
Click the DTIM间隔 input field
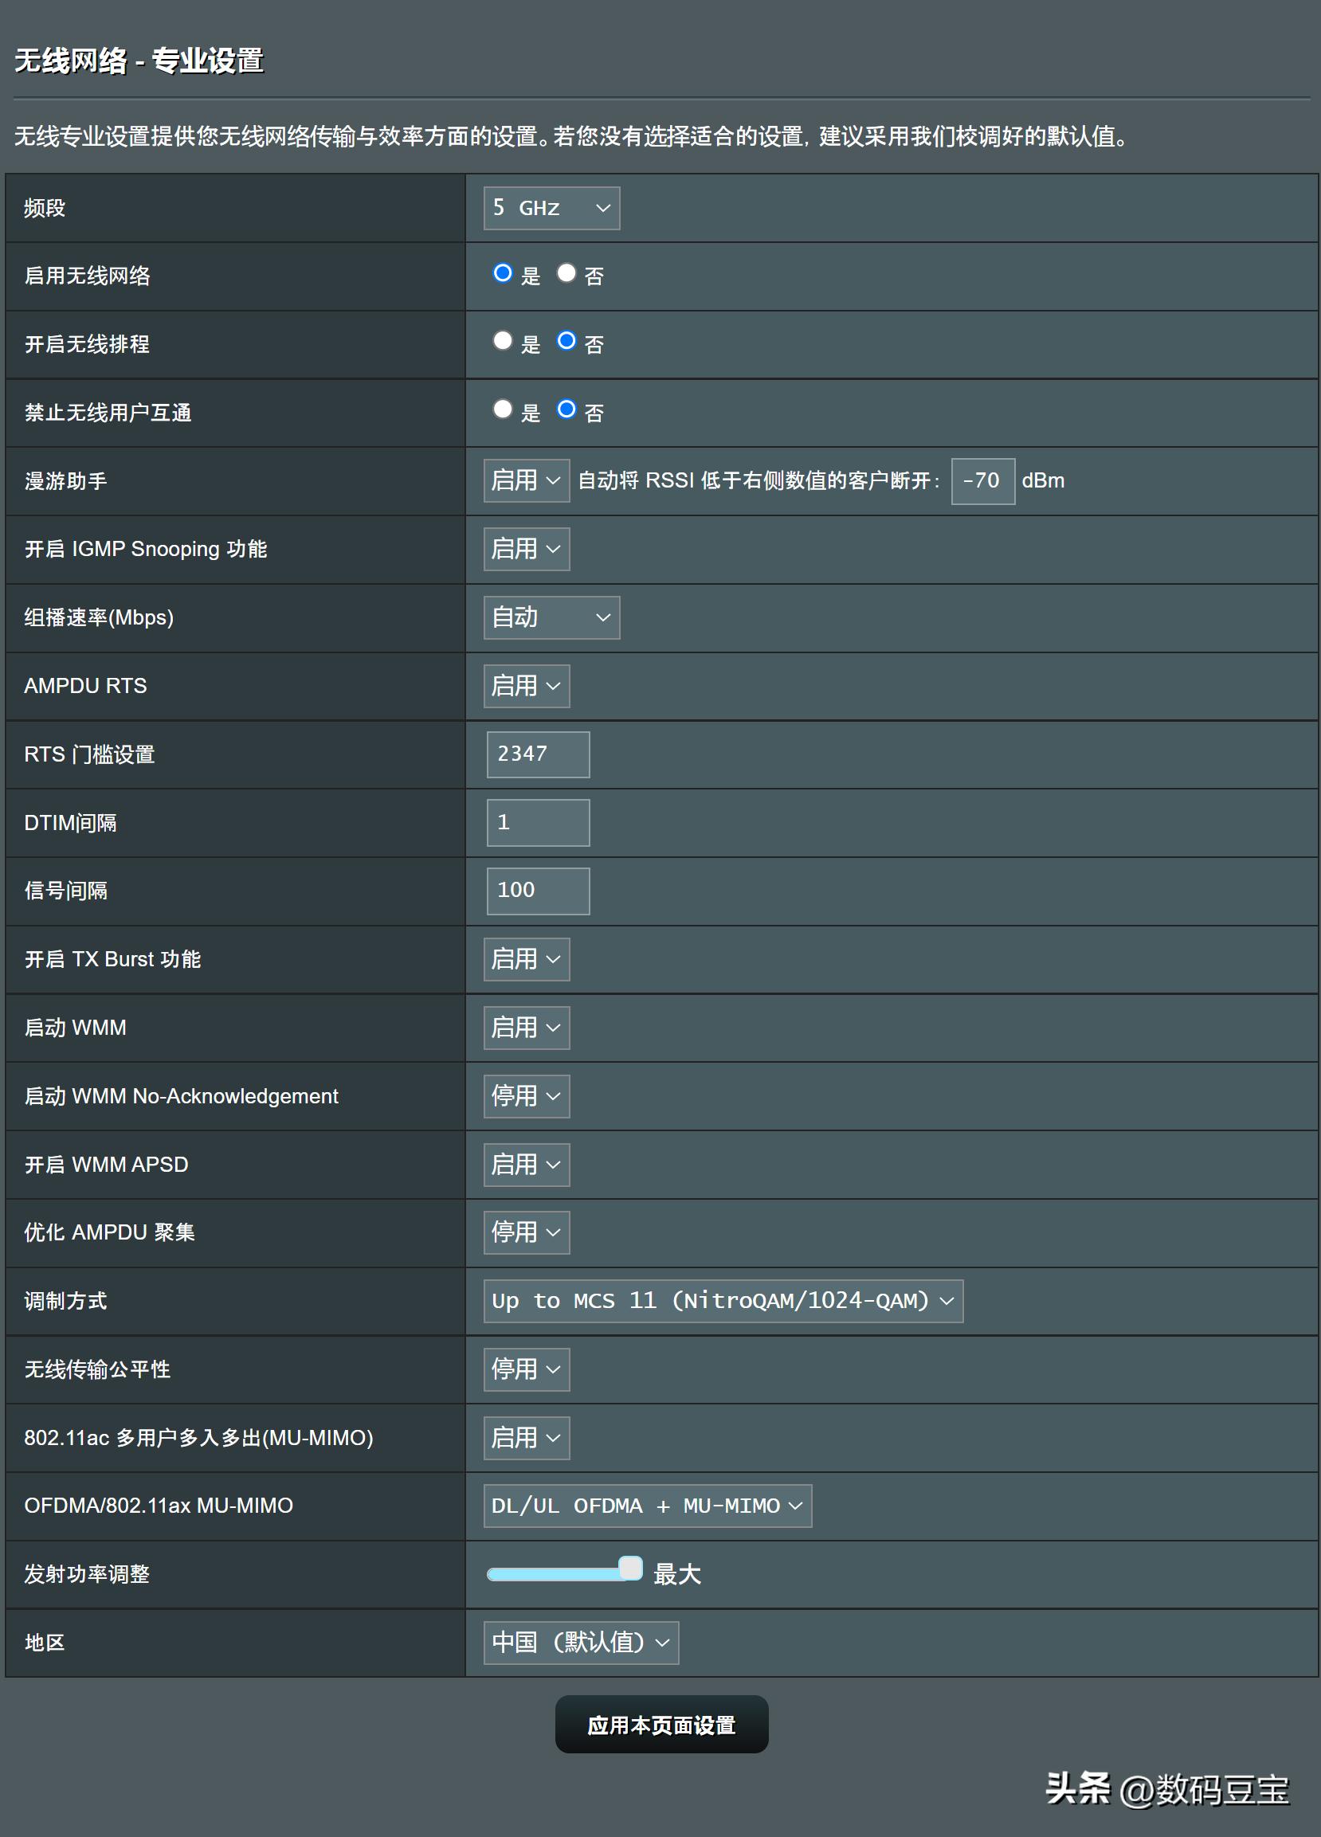[x=537, y=822]
